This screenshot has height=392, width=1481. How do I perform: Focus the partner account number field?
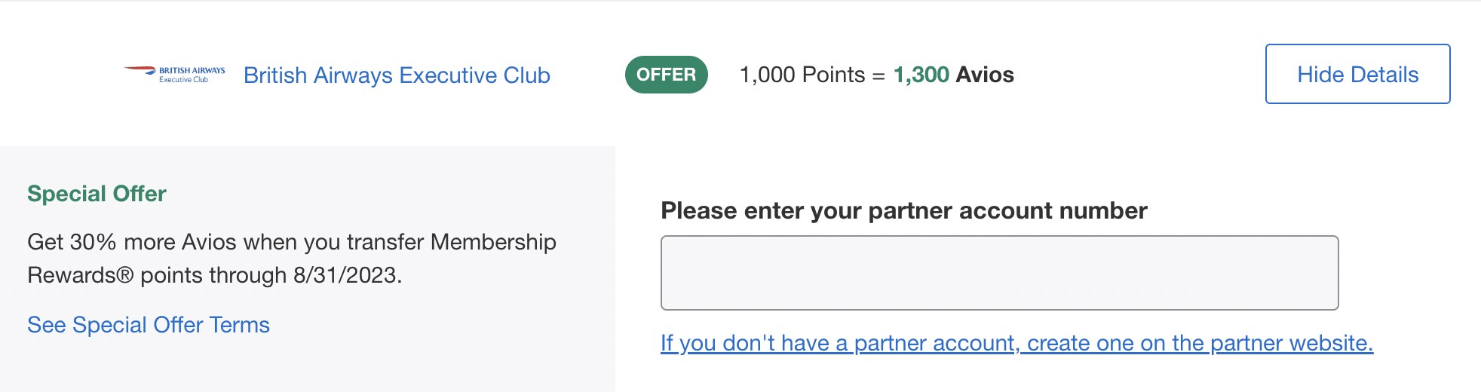[x=999, y=273]
